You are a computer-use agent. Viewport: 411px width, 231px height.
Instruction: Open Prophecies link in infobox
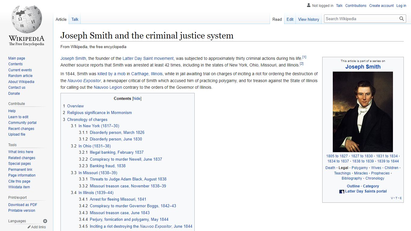(x=380, y=173)
